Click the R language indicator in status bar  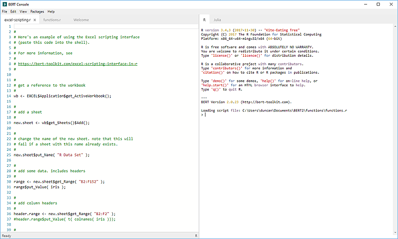tap(196, 236)
